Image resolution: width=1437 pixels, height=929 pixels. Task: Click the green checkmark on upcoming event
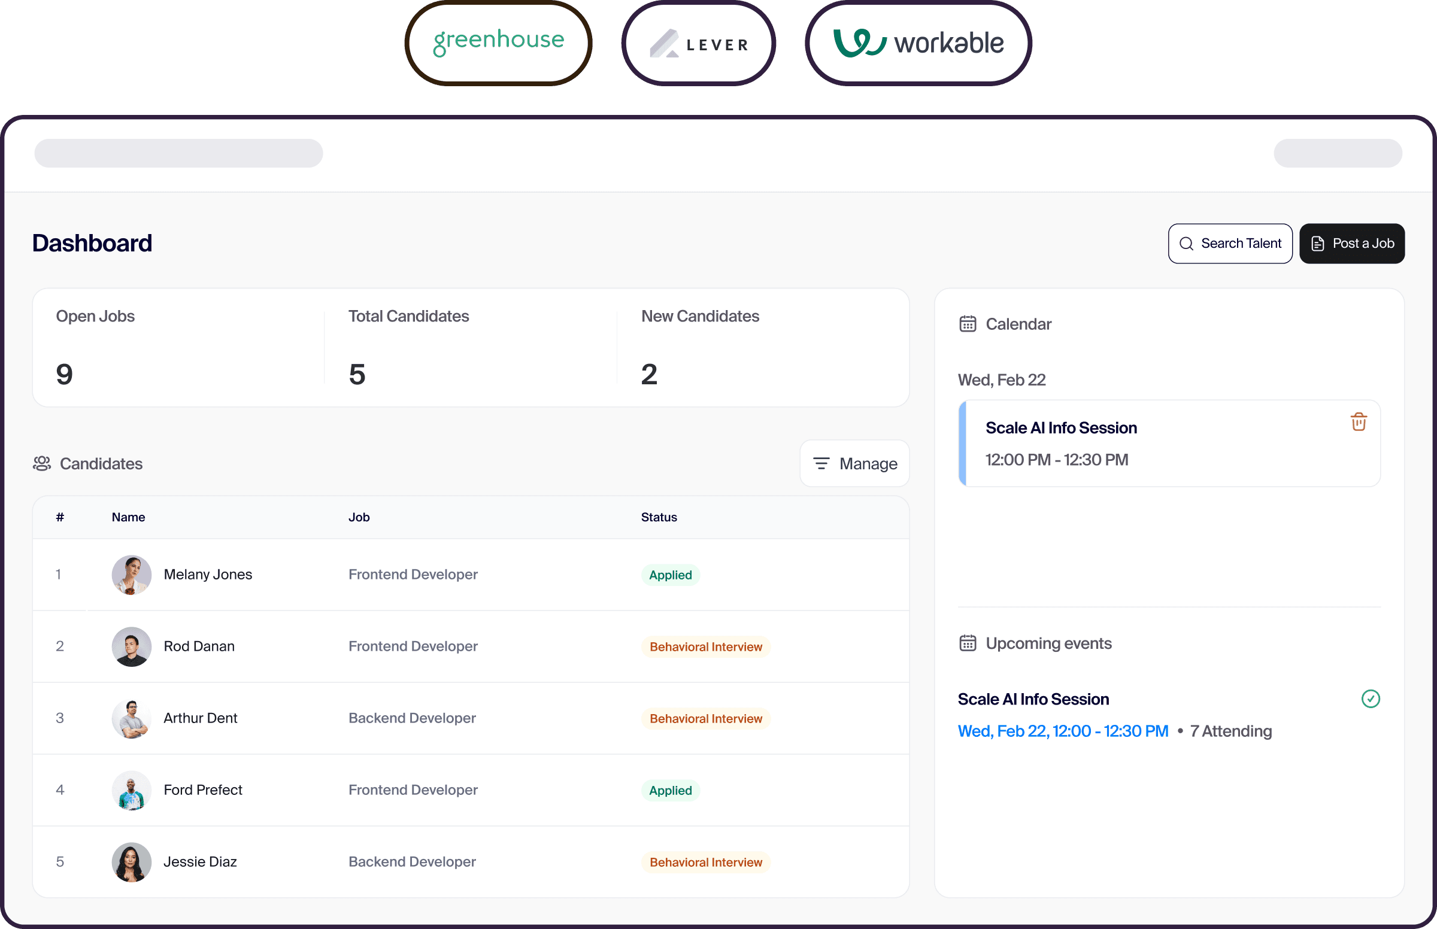click(1370, 699)
